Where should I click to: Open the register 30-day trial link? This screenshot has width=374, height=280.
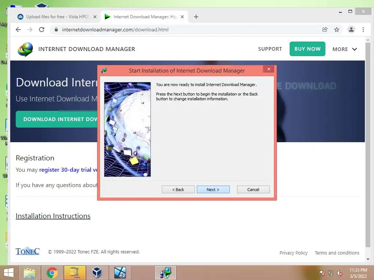(68, 170)
